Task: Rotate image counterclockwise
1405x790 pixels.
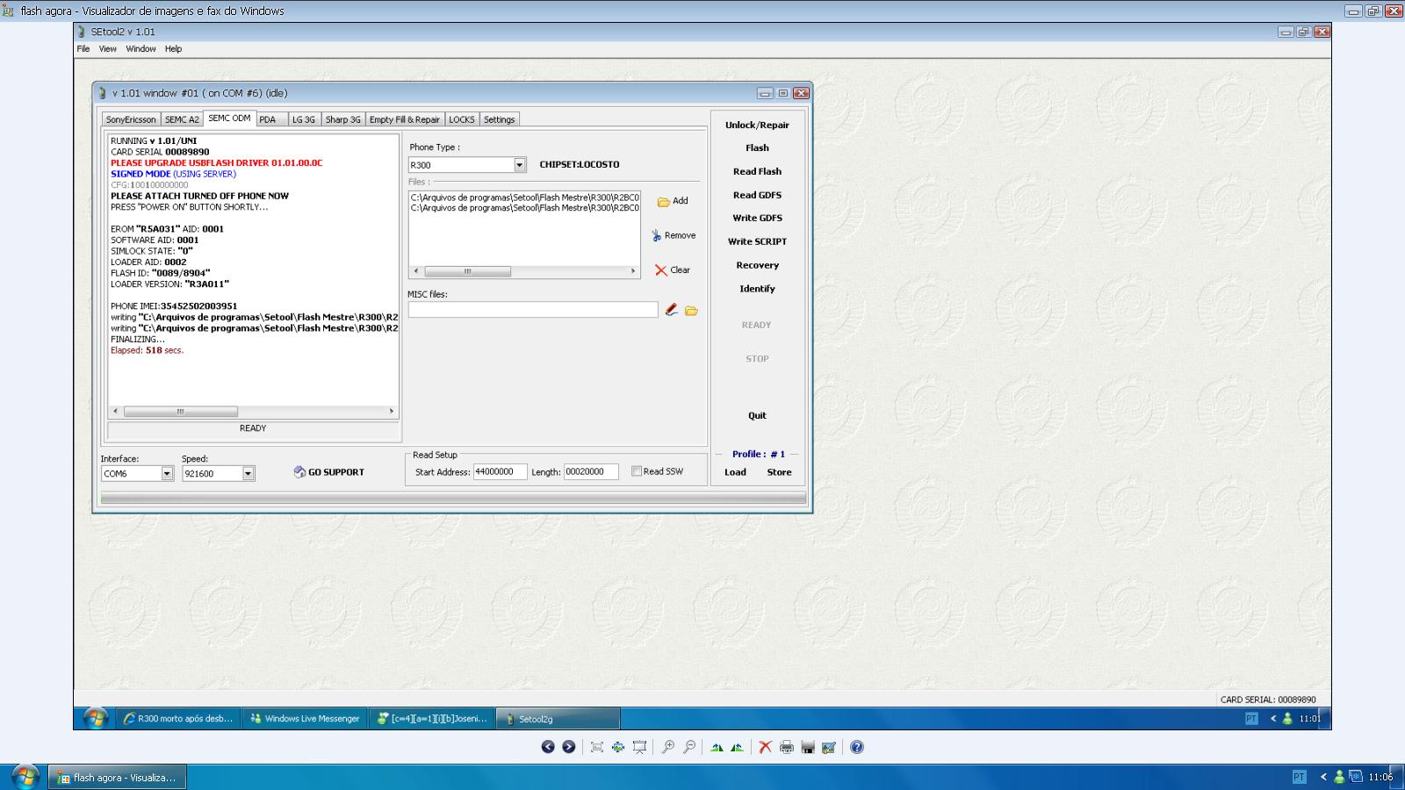Action: point(738,747)
